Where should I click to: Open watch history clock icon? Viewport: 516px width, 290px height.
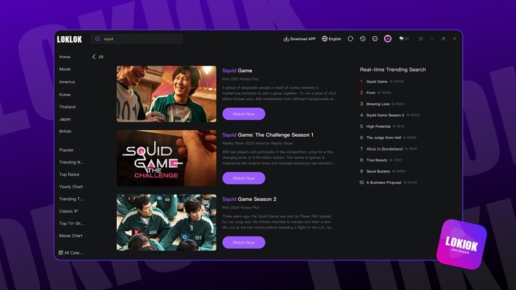362,39
